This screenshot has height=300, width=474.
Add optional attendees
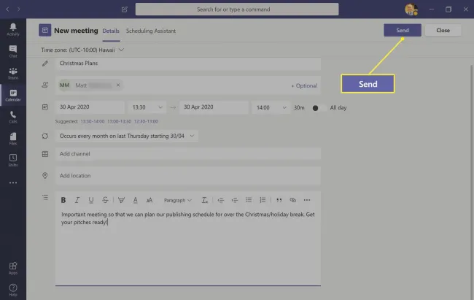coord(304,85)
